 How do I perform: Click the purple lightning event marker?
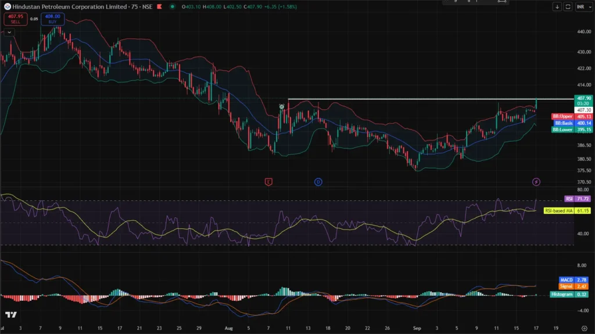click(x=536, y=182)
